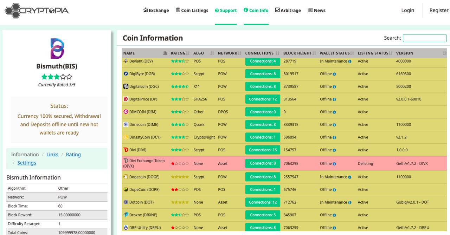Click DigiByte Connections: 8 button
Viewport: 450px width, 235px height.
[x=263, y=74]
